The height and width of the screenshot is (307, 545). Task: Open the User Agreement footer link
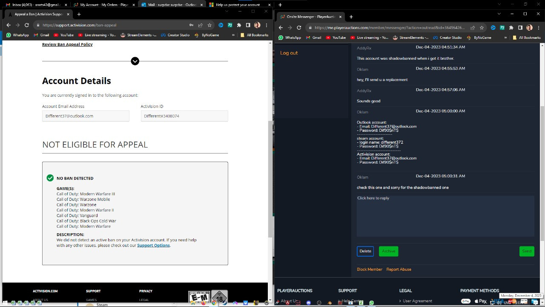pos(417,301)
